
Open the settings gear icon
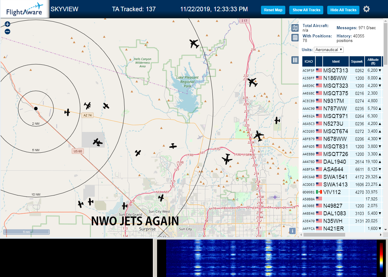coord(366,9)
